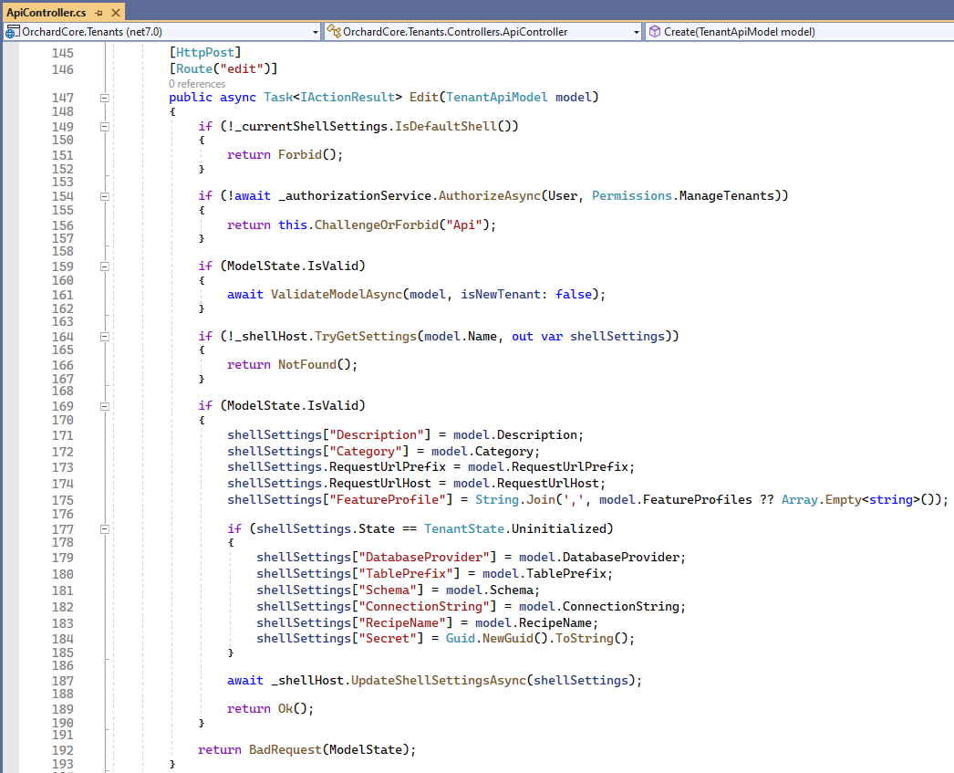Click the "Schema" string key
Image resolution: width=954 pixels, height=773 pixels.
[x=387, y=590]
